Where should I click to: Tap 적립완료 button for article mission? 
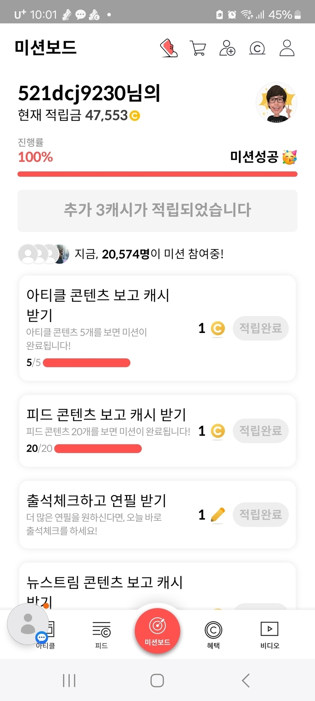[x=260, y=328]
